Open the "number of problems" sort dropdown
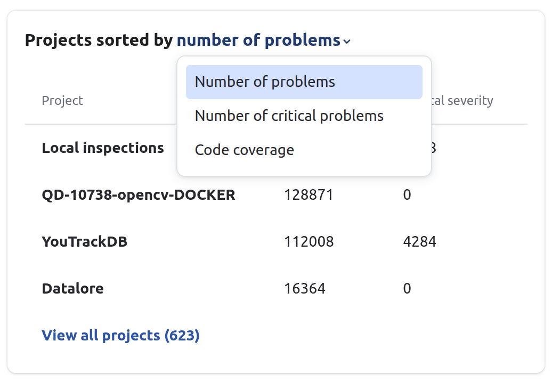Image resolution: width=552 pixels, height=382 pixels. [x=258, y=40]
